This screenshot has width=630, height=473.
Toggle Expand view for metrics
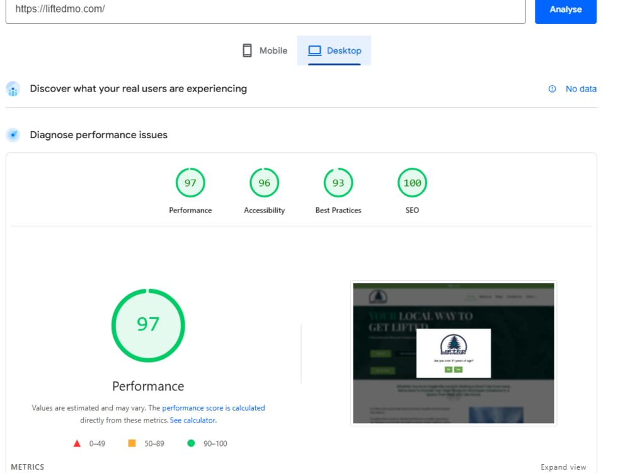(x=563, y=467)
